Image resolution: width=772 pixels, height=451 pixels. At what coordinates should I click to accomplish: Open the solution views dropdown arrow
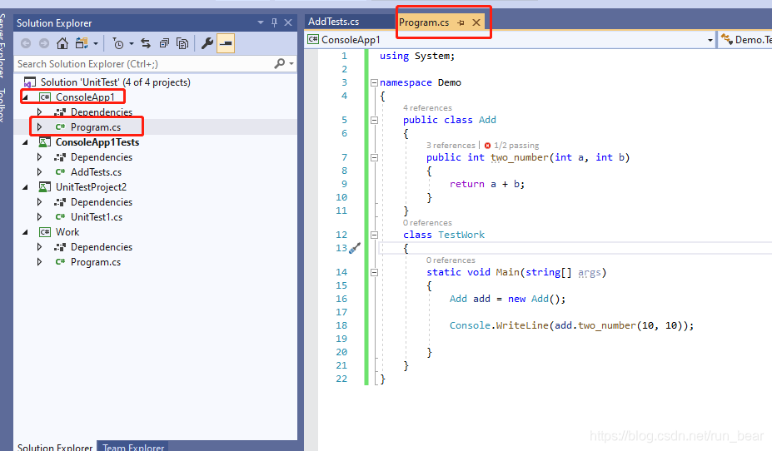click(x=96, y=44)
